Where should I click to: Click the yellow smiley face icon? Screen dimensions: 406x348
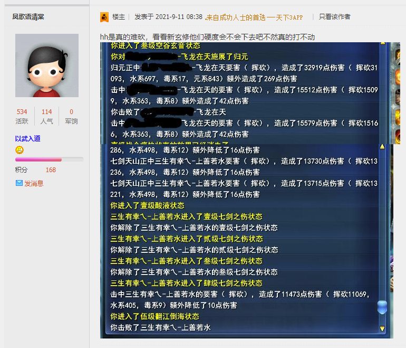coord(20,150)
